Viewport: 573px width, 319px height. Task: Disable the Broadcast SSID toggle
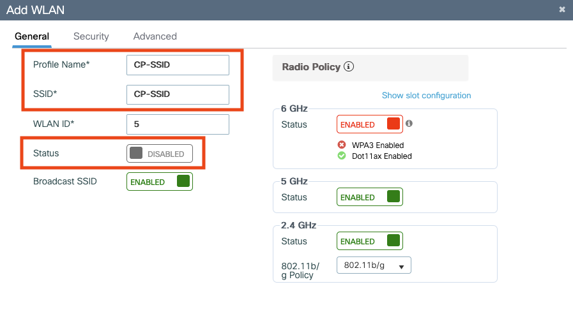[159, 182]
